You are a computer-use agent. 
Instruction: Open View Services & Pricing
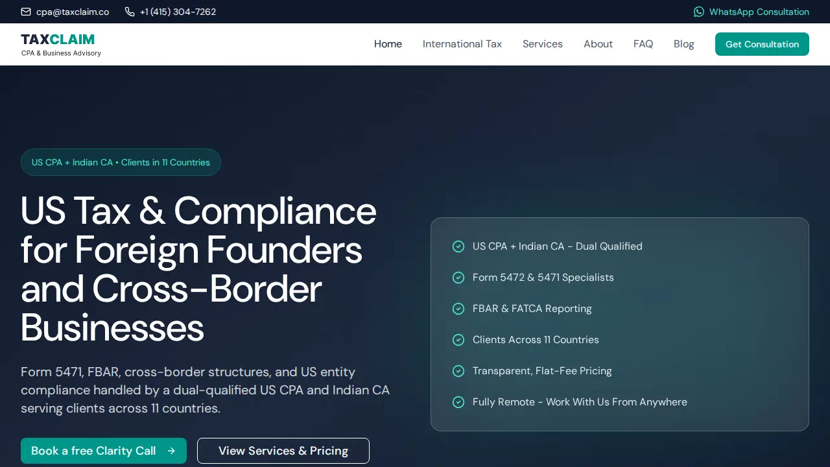(283, 451)
